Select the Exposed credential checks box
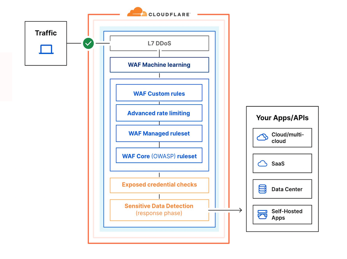 click(x=159, y=185)
